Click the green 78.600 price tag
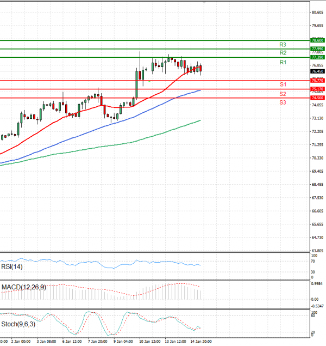This screenshot has width=326, height=346. [317, 40]
